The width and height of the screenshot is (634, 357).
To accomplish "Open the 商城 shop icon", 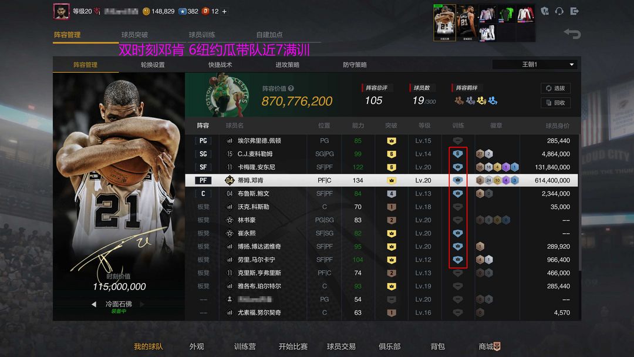I will (x=497, y=346).
